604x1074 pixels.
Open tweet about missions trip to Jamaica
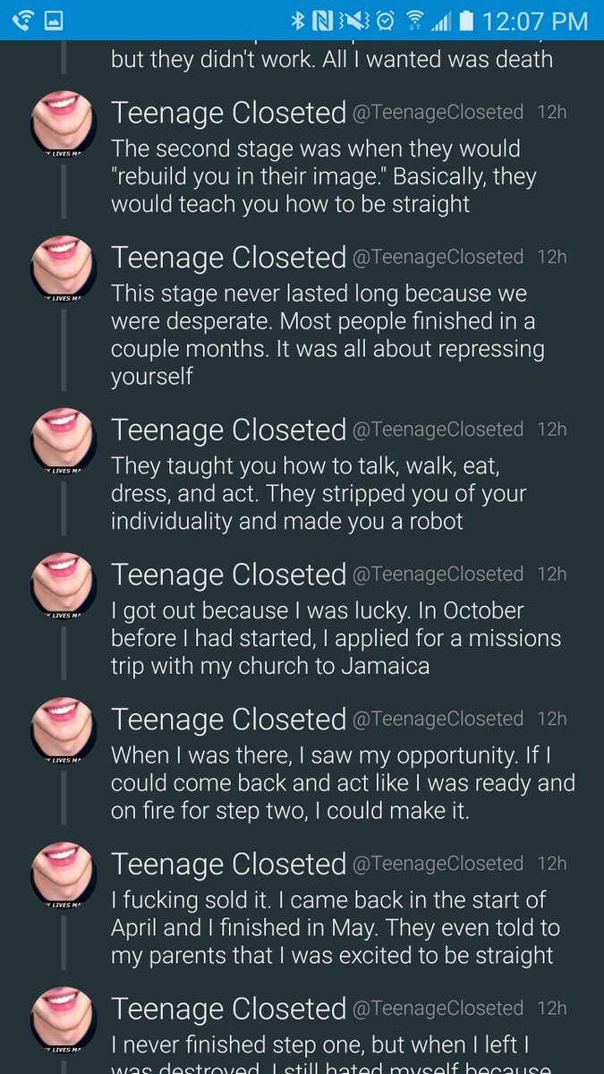[336, 639]
